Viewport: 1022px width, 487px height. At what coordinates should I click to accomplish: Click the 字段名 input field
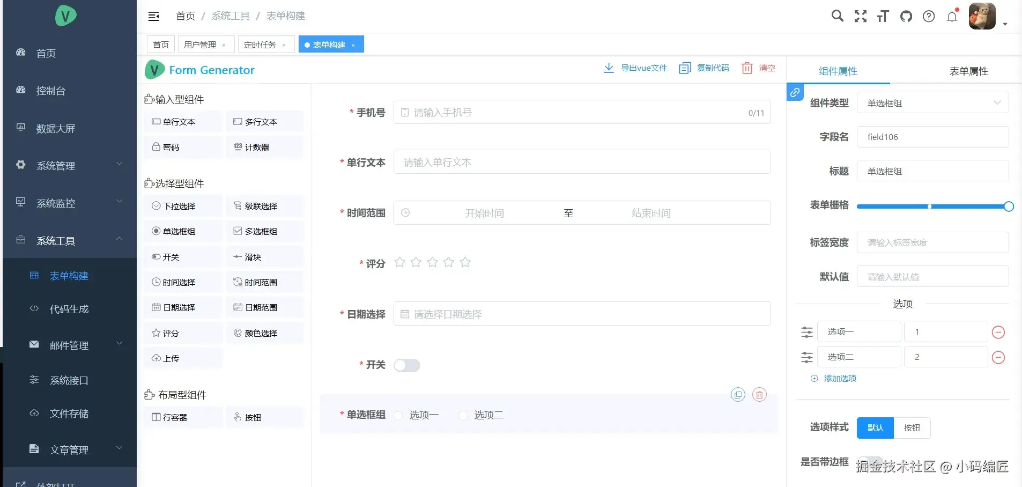pyautogui.click(x=933, y=137)
